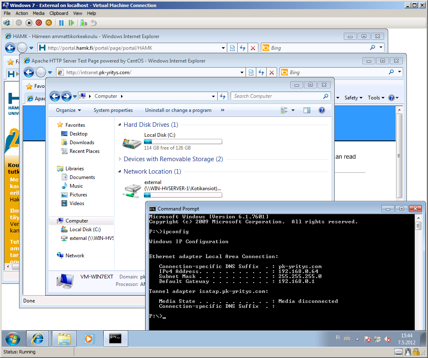428x358 pixels.
Task: Click Back button in Apache Test Page browser
Action: click(29, 72)
